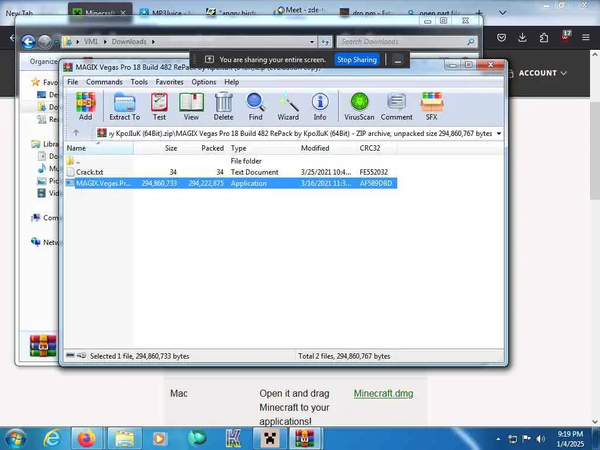Switch to the Meet browser tab
The width and height of the screenshot is (600, 450).
click(301, 11)
